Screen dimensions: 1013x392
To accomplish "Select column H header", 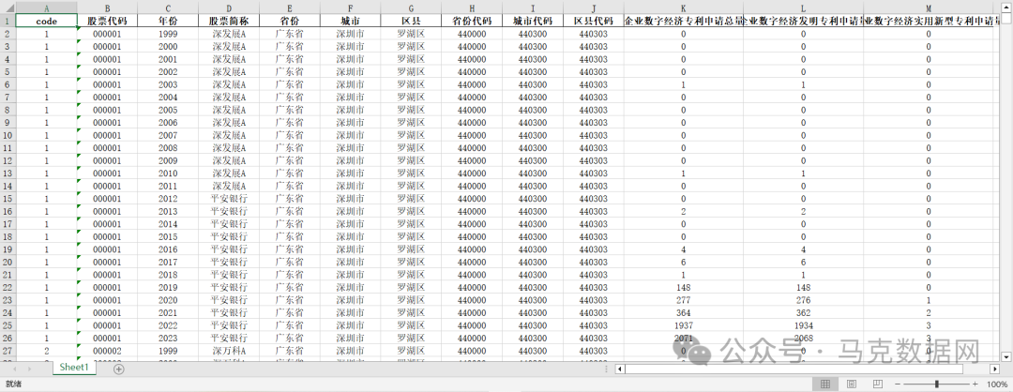I will coord(472,8).
